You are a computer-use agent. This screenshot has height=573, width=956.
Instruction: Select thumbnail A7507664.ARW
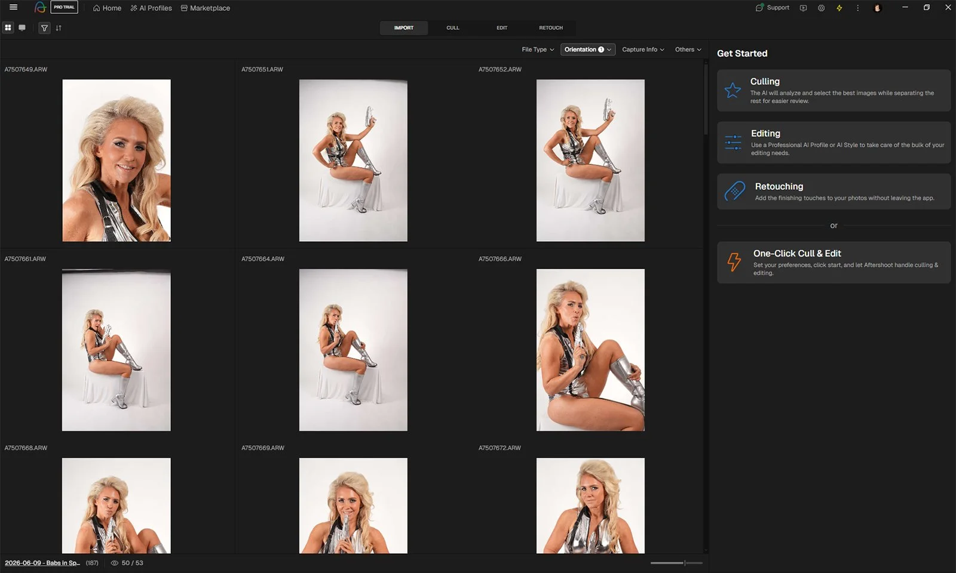pyautogui.click(x=353, y=350)
